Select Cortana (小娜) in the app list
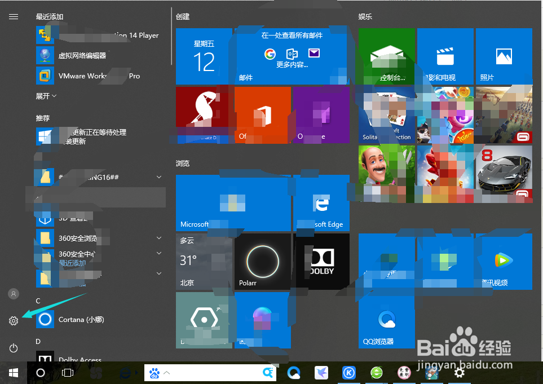Image resolution: width=543 pixels, height=384 pixels. click(x=79, y=320)
